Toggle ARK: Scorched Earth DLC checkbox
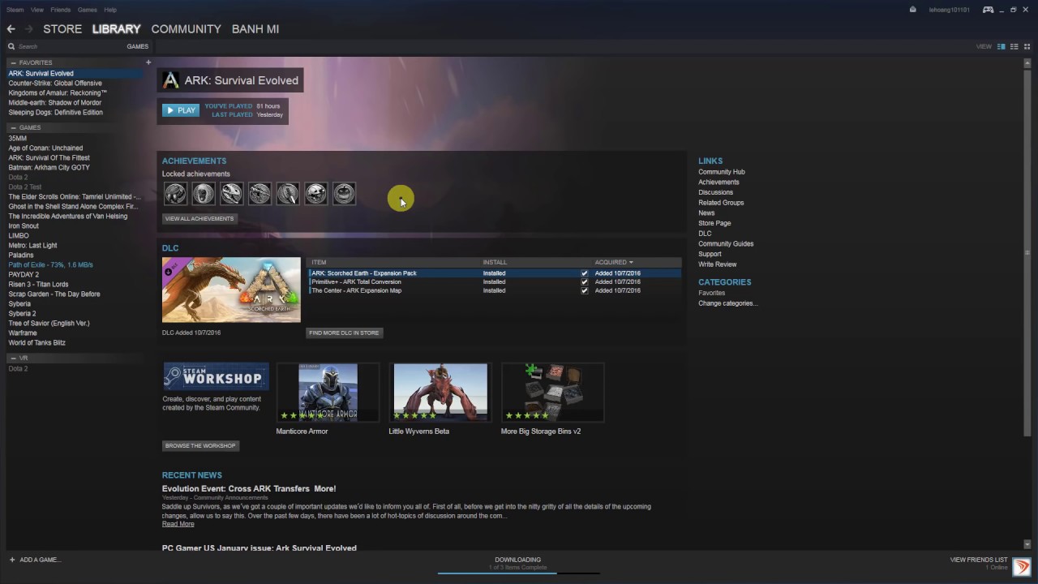The width and height of the screenshot is (1038, 584). click(584, 273)
